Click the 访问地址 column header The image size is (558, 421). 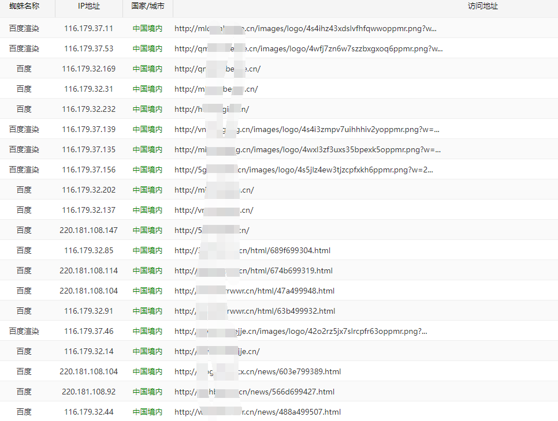[483, 6]
